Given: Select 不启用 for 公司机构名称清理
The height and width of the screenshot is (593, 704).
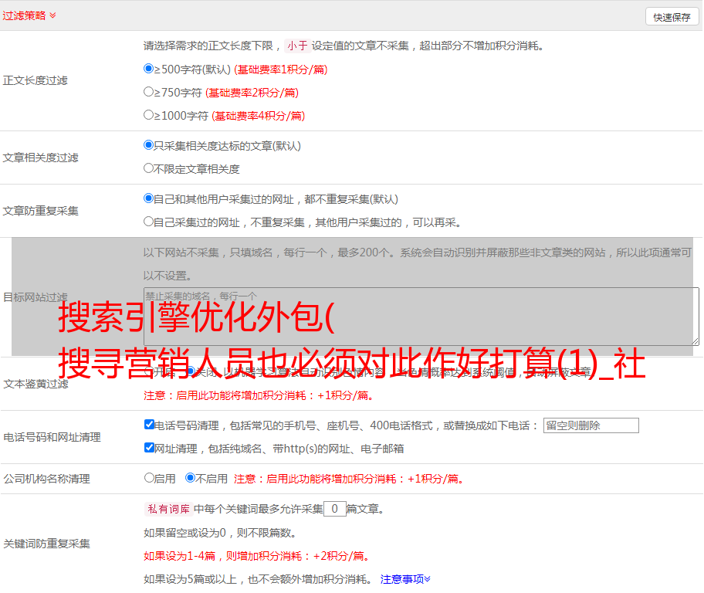Looking at the screenshot, I should pyautogui.click(x=190, y=478).
